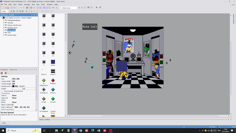Viewport: 236px width, 133px height.
Task: Select the number 1 button object
Action: click(44, 16)
